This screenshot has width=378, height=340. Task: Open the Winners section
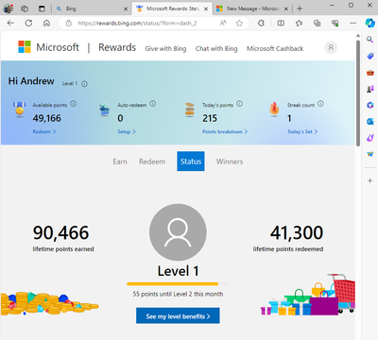point(230,161)
